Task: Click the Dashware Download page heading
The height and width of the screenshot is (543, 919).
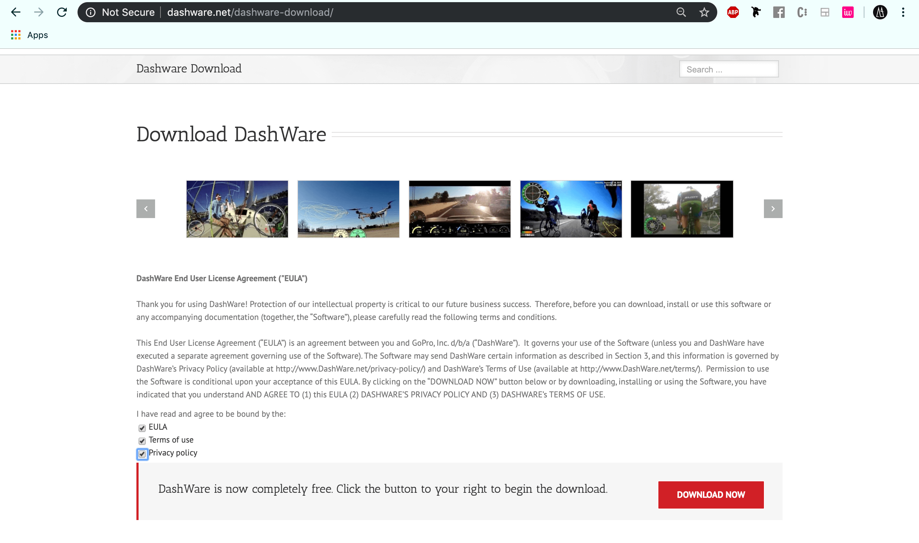Action: [x=188, y=69]
